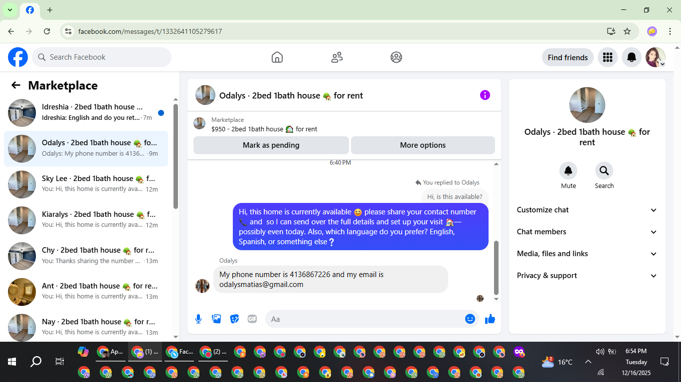Navigate back in browser

point(11,31)
